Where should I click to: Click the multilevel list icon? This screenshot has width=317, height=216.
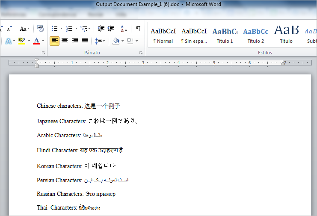coord(84,29)
